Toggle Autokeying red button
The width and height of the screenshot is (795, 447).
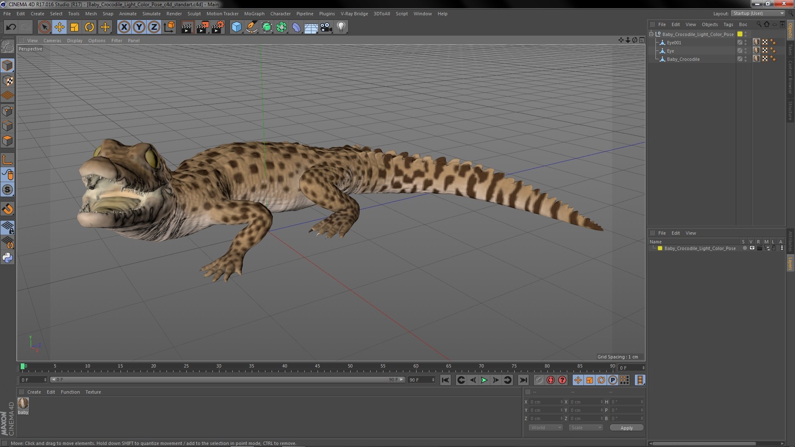click(550, 380)
